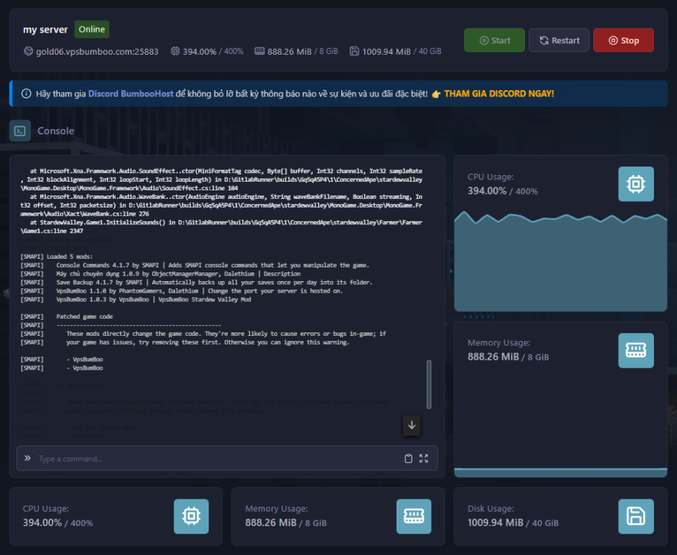Stop the server

(x=623, y=40)
